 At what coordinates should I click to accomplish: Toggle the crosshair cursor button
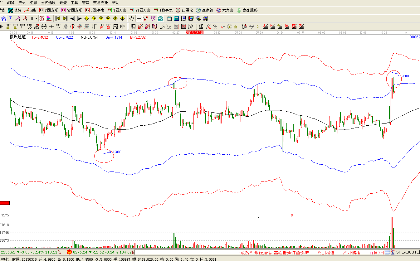point(139,18)
